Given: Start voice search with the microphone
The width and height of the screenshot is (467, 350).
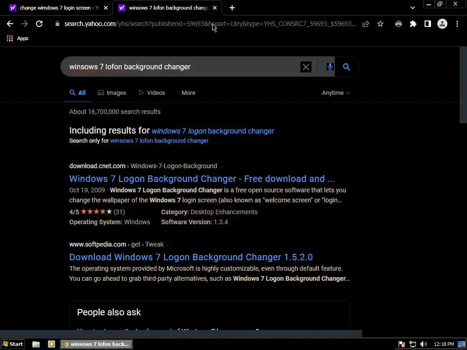Looking at the screenshot, I should tap(330, 67).
